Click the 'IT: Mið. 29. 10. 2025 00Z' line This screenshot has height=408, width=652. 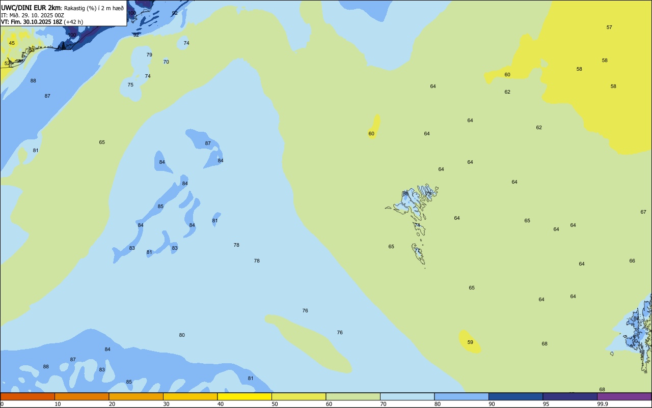(x=32, y=15)
